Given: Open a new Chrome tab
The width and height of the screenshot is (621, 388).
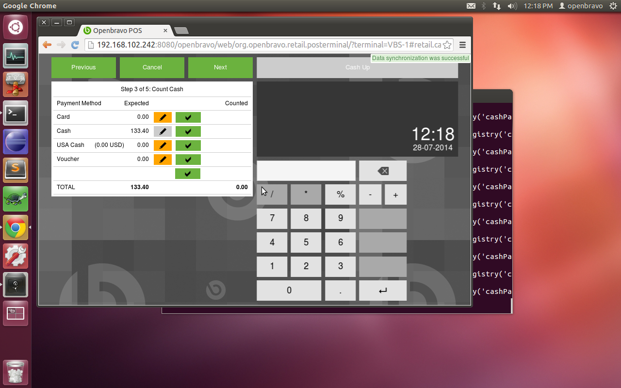Looking at the screenshot, I should (181, 31).
